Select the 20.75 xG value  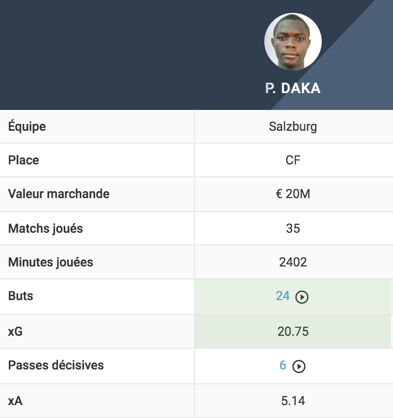pos(293,331)
